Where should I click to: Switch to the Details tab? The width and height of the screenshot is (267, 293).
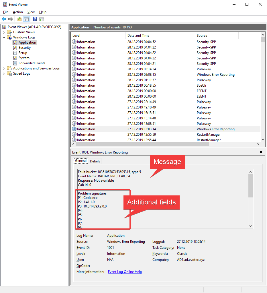tap(95, 161)
